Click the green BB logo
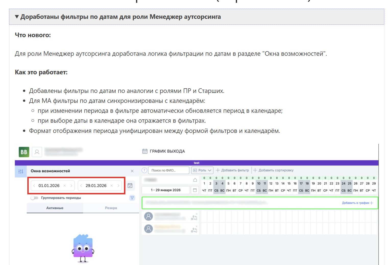The height and width of the screenshot is (265, 392). point(24,152)
